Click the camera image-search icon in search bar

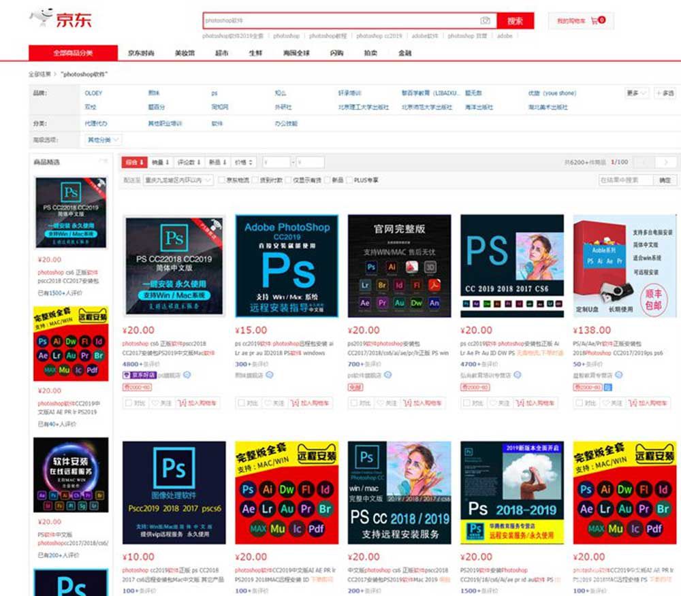[x=485, y=20]
